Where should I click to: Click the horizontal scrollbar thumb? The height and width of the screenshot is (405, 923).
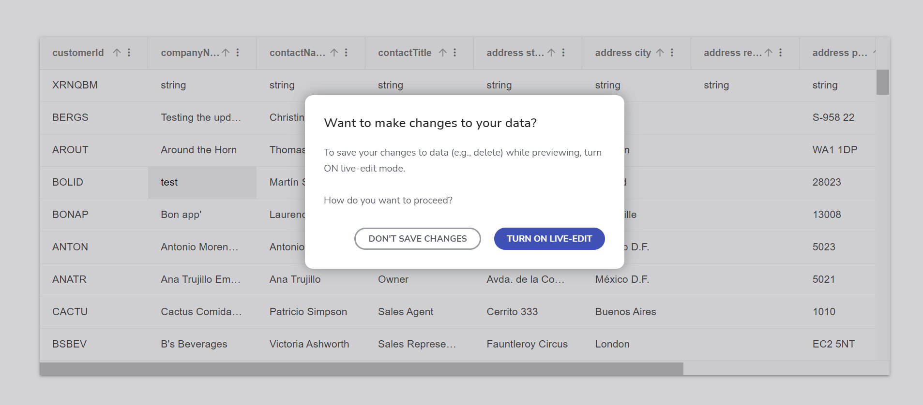361,369
